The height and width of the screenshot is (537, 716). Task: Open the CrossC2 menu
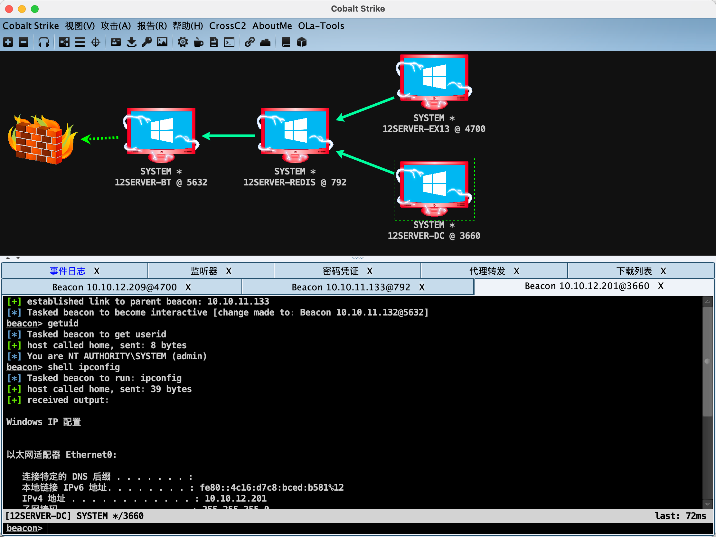[227, 26]
